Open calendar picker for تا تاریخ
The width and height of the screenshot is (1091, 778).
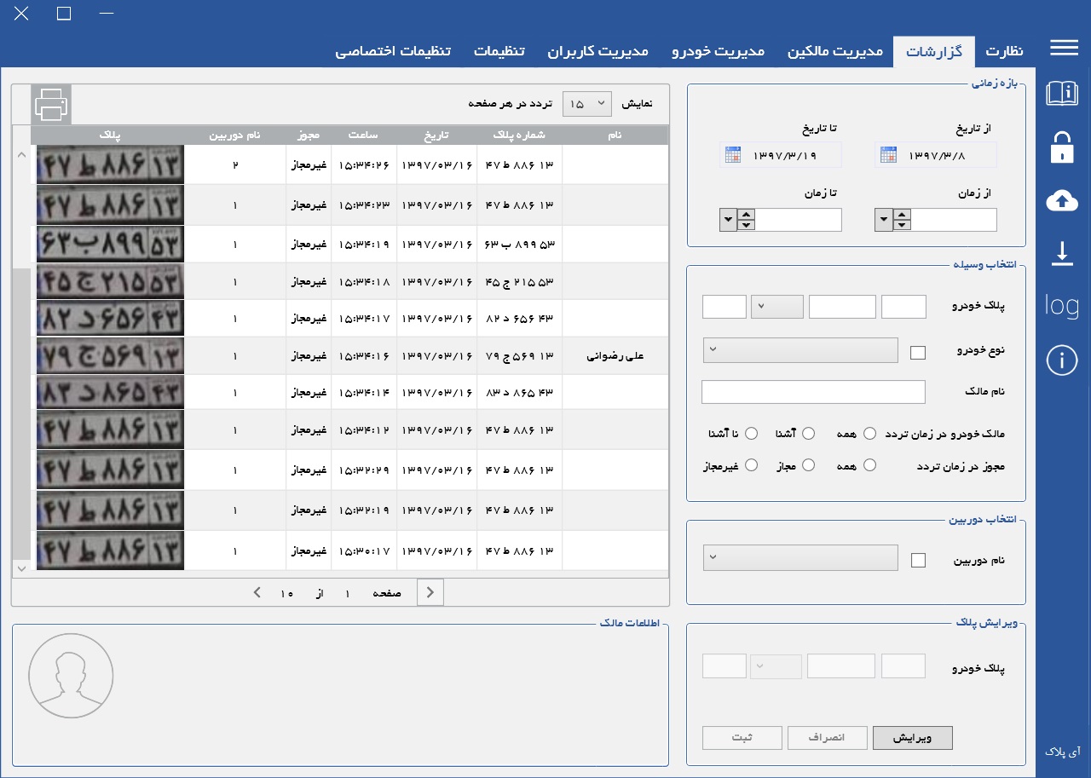[x=733, y=156]
